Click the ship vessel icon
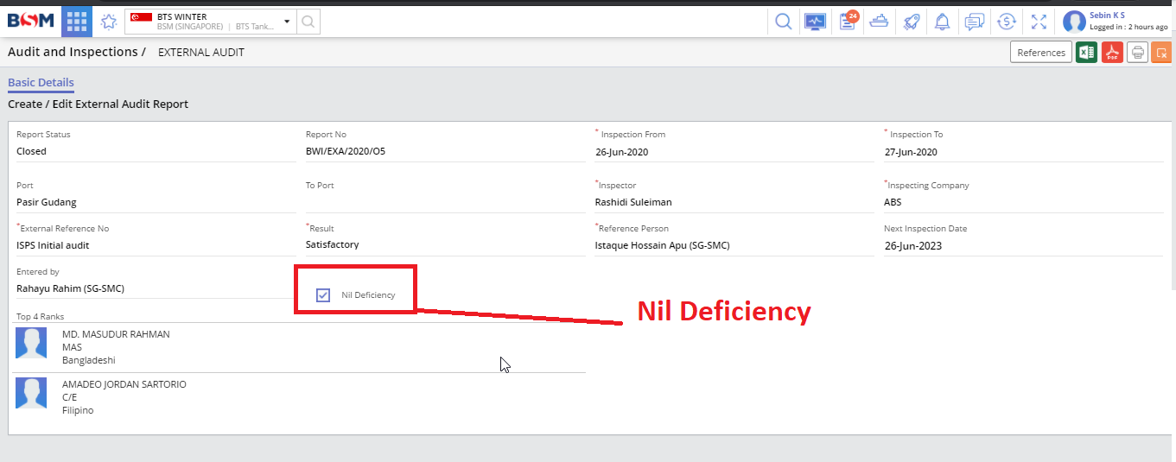1176x462 pixels. pos(880,22)
